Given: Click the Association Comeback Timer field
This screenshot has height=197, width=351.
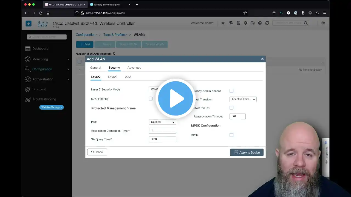Looking at the screenshot, I should [x=162, y=131].
